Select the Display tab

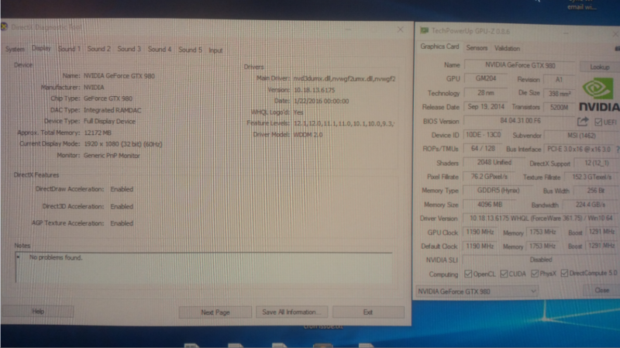pyautogui.click(x=41, y=48)
